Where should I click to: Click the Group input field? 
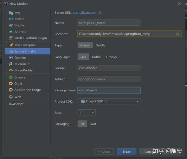click(x=109, y=68)
